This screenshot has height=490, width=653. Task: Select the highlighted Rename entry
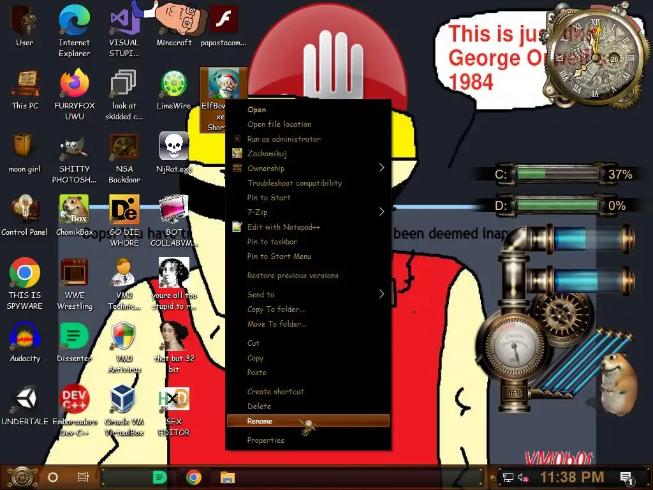(308, 421)
